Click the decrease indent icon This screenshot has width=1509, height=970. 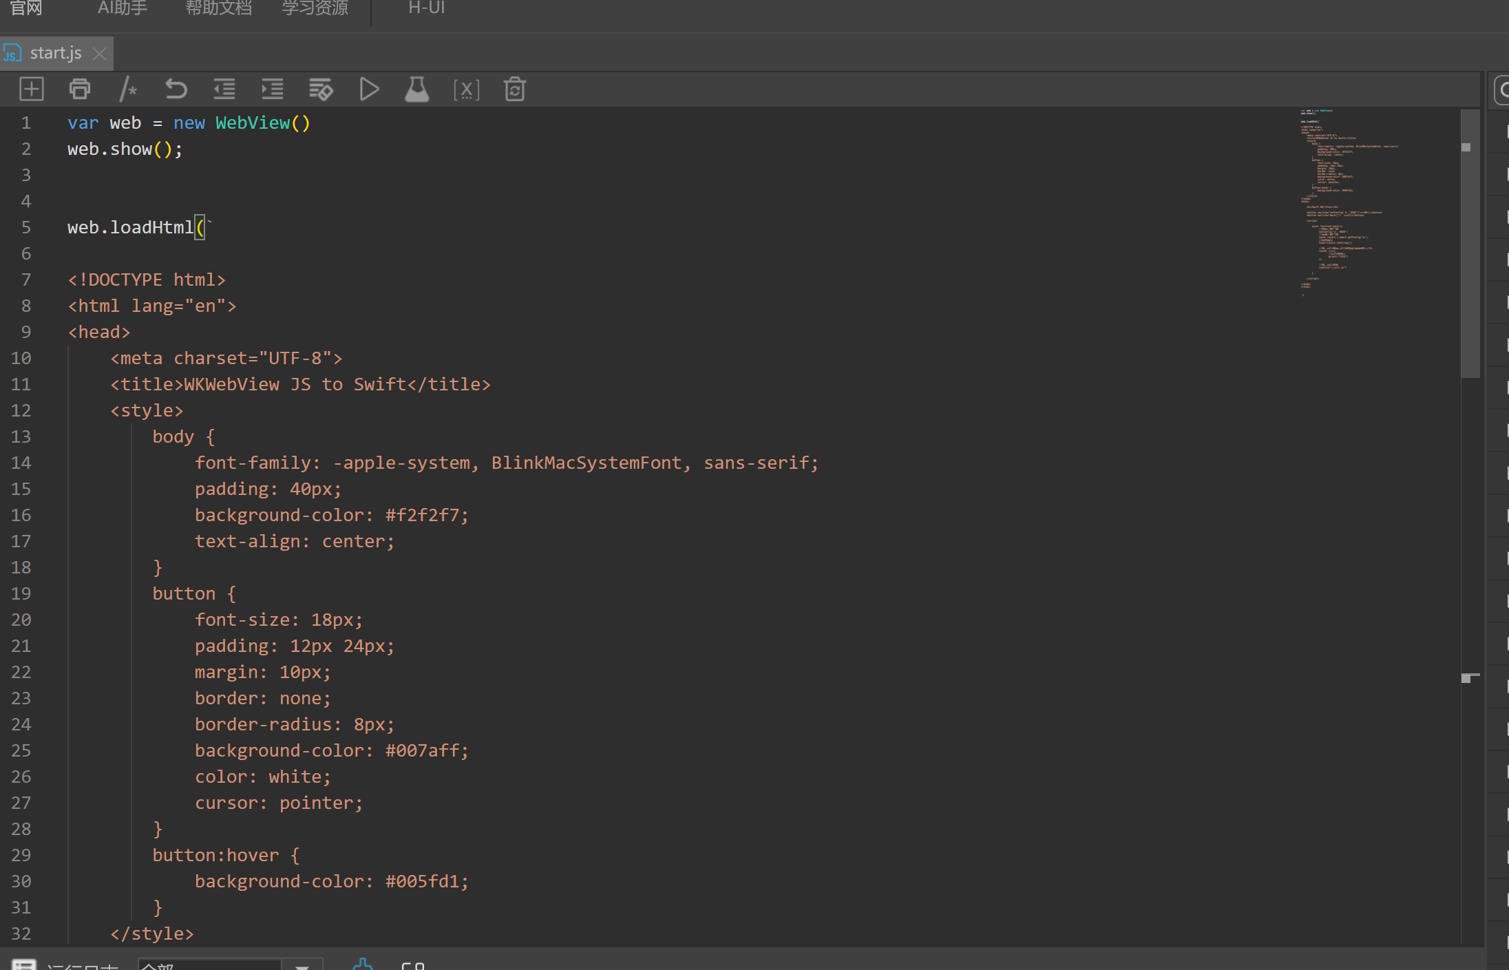(224, 89)
